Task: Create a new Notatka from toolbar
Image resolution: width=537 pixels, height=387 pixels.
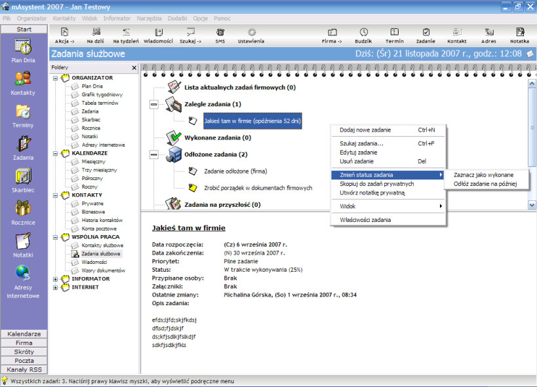Action: [520, 32]
